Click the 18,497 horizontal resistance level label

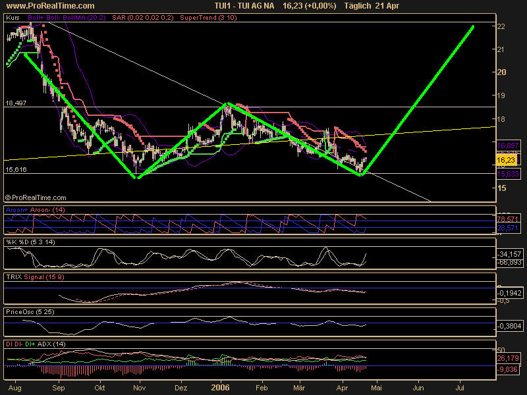tap(16, 103)
